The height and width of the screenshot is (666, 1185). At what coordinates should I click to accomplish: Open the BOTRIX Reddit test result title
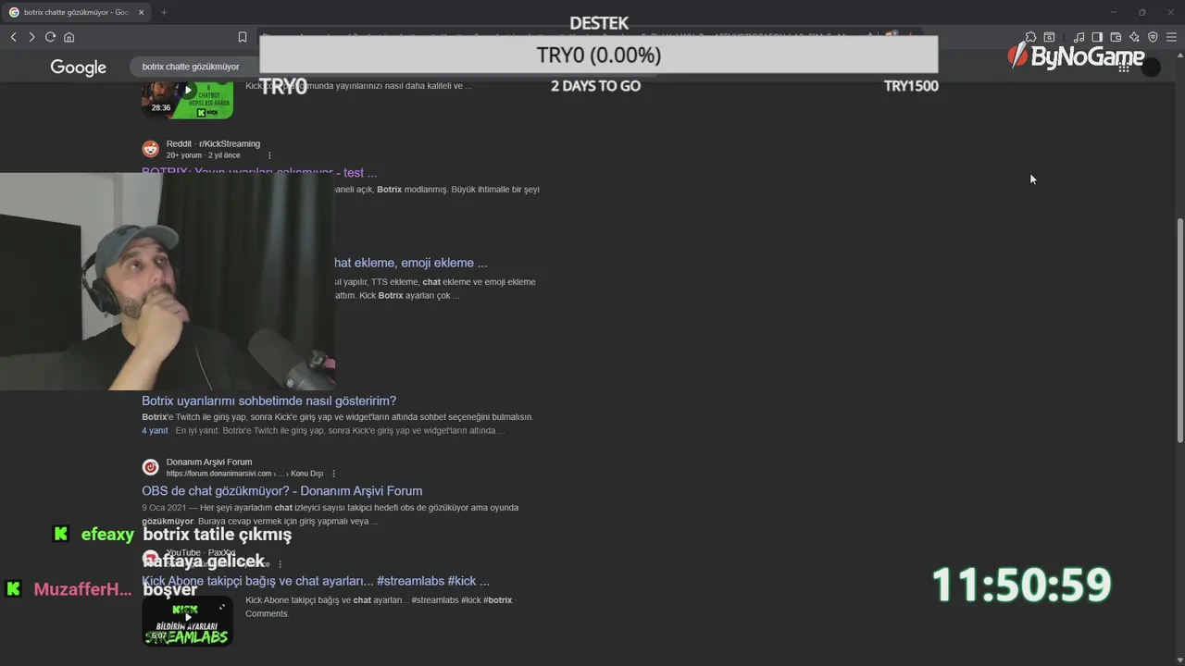pos(259,173)
